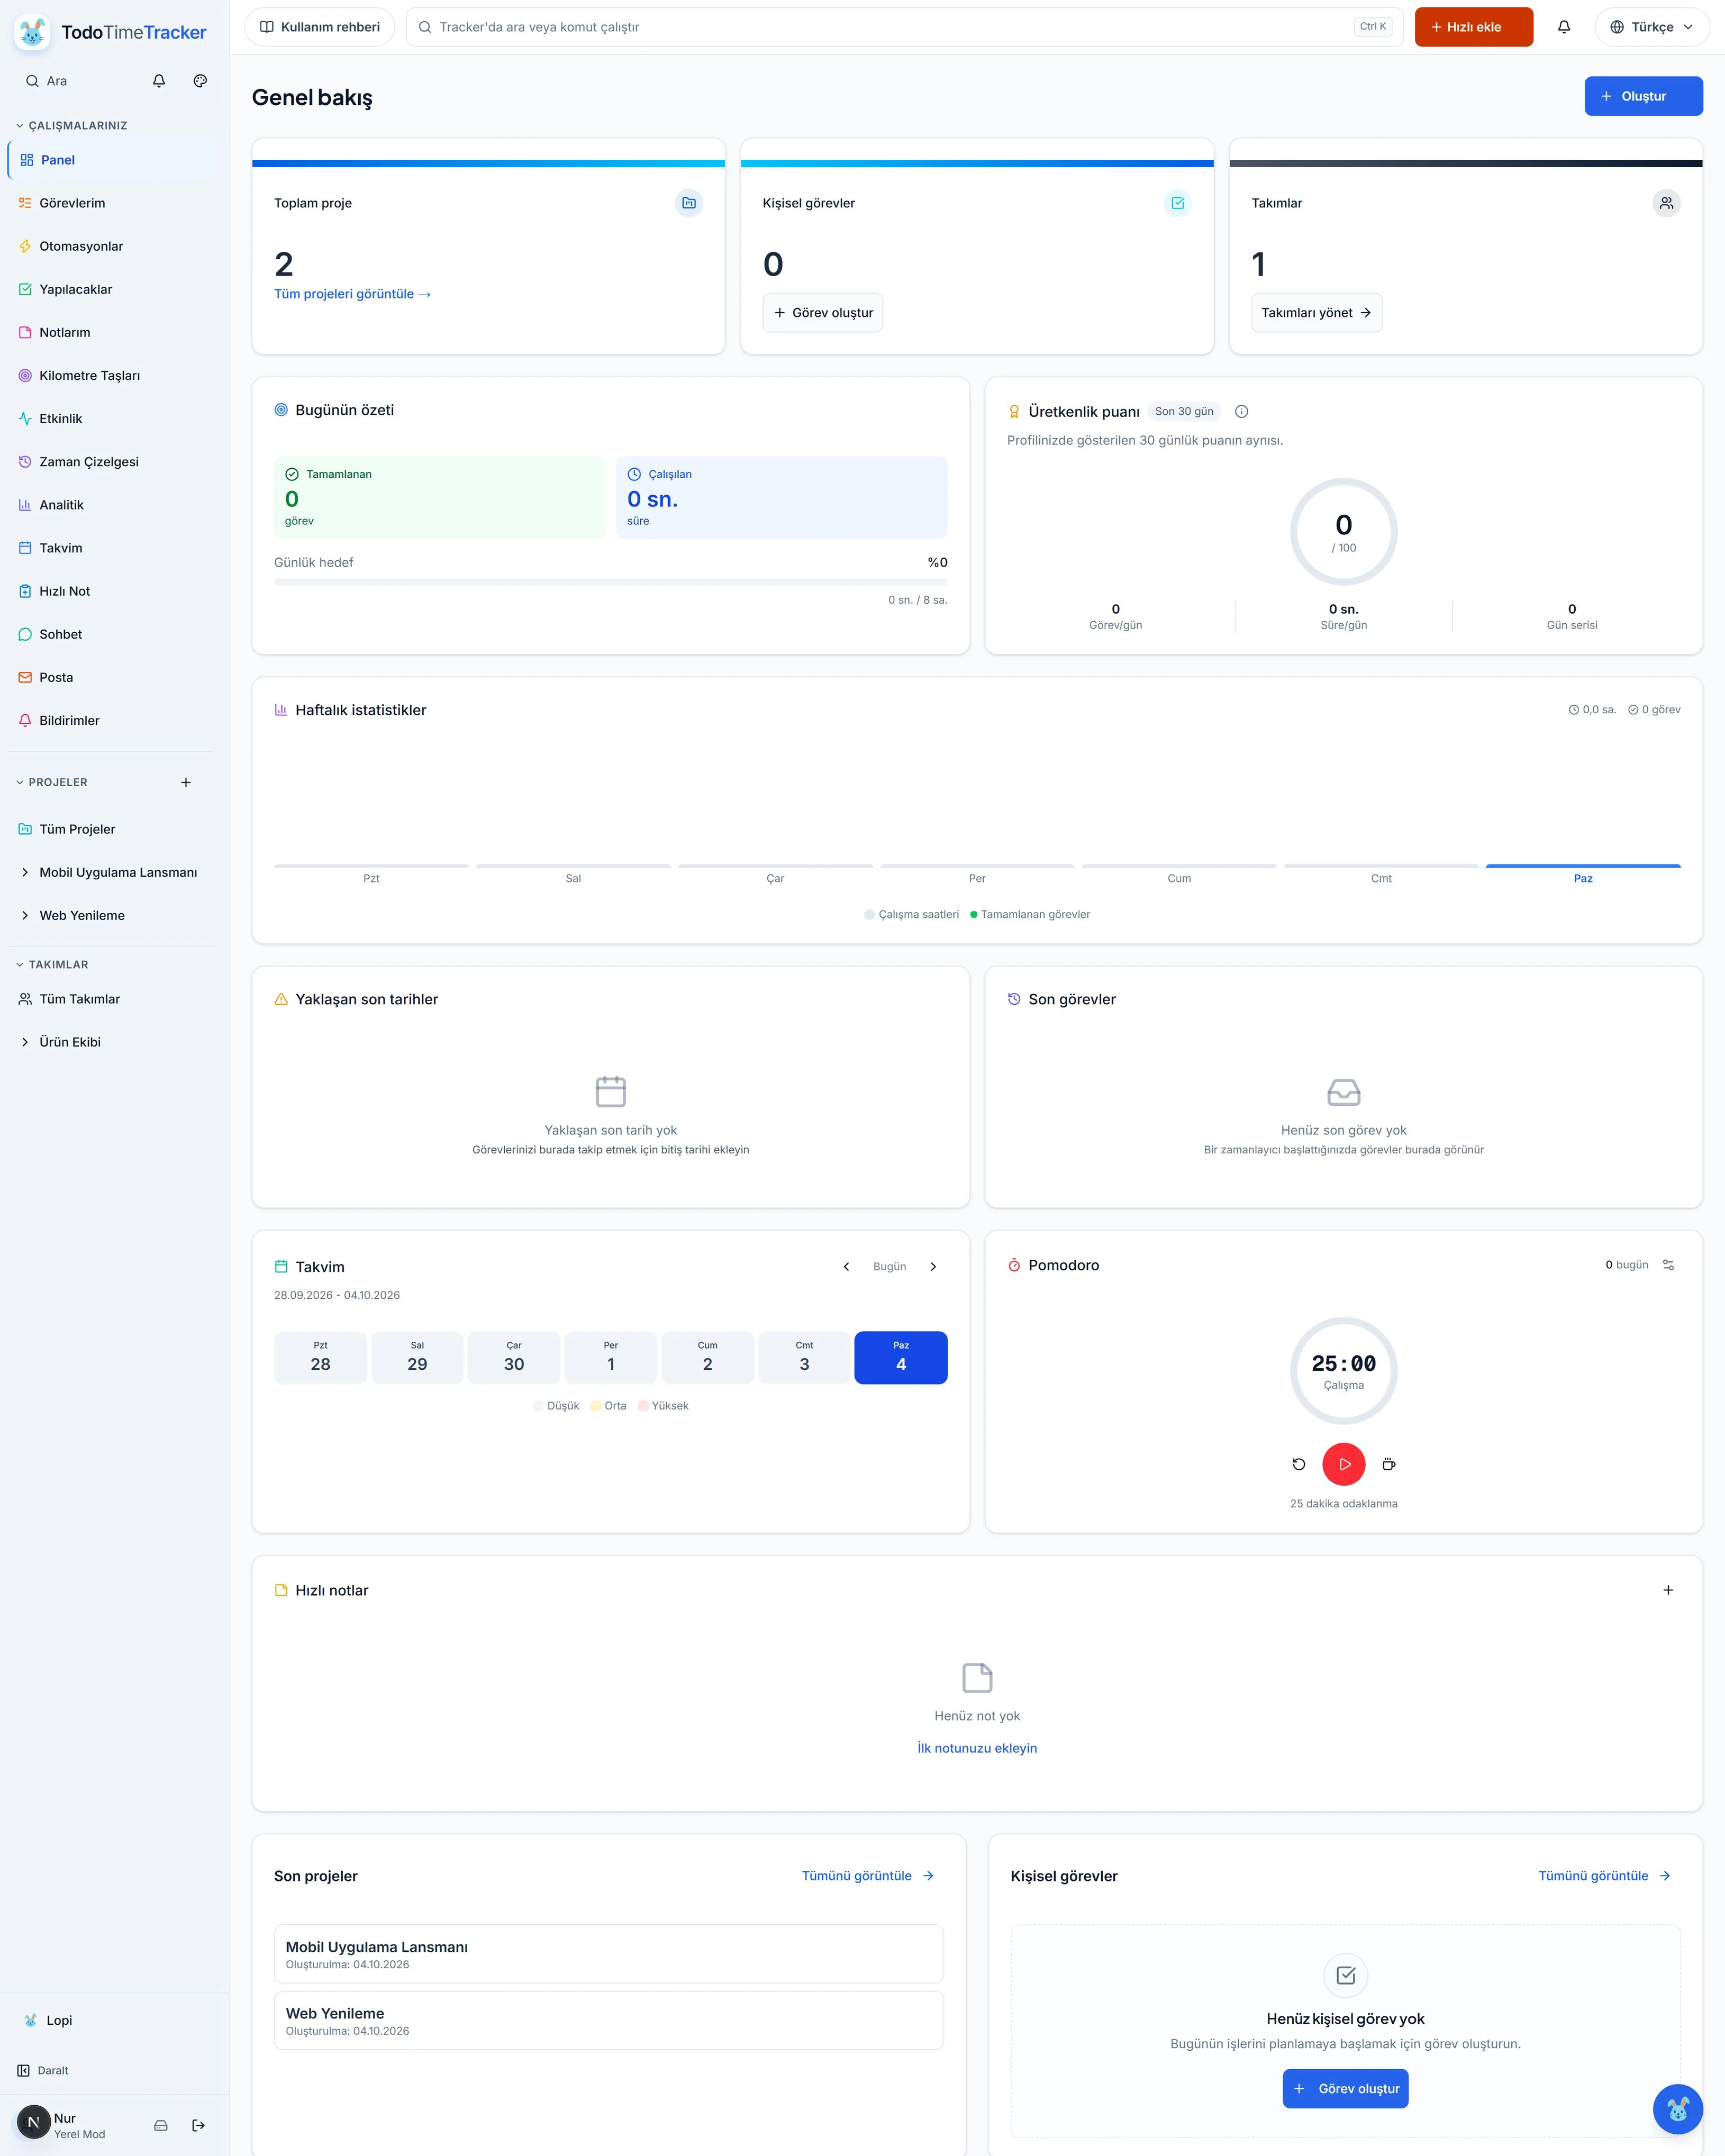Open Görevlerim in sidebar
Image resolution: width=1725 pixels, height=2156 pixels.
pos(111,203)
